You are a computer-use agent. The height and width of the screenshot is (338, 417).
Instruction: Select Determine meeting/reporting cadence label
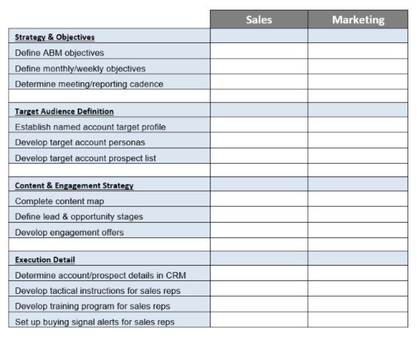click(89, 84)
